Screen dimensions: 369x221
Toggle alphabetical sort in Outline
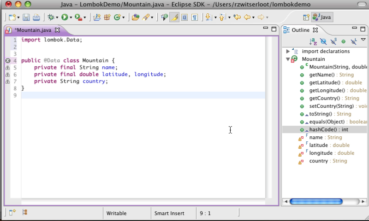coord(313,41)
